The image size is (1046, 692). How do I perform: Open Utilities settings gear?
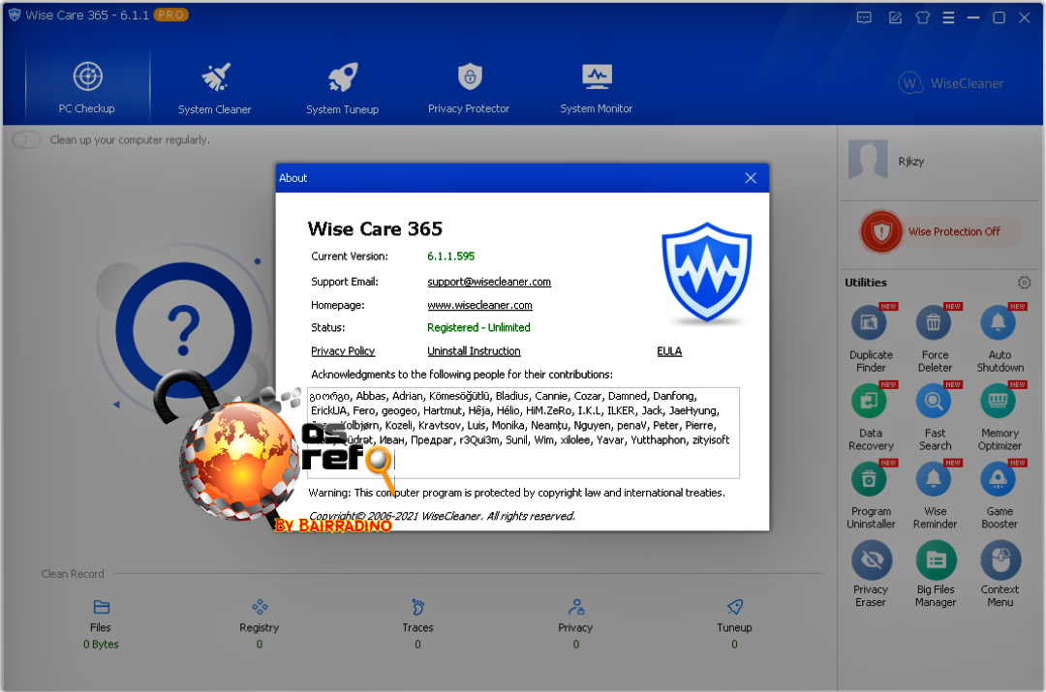click(1024, 283)
